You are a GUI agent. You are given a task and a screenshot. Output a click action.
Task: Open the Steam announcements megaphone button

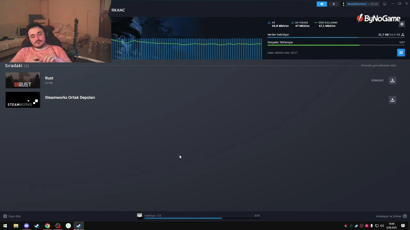322,4
